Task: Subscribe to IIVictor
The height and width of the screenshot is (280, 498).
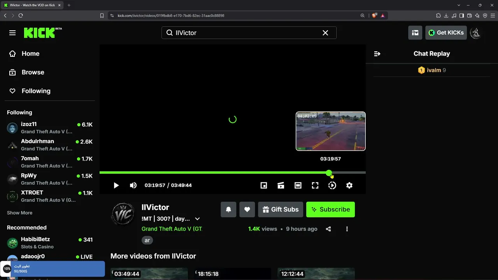Action: 330,209
